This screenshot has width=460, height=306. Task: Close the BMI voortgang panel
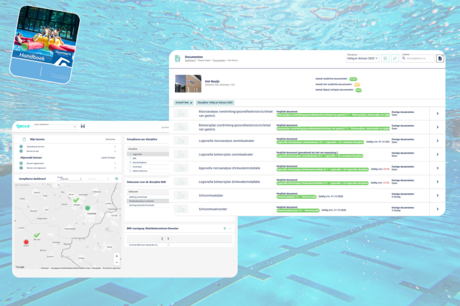click(x=229, y=228)
